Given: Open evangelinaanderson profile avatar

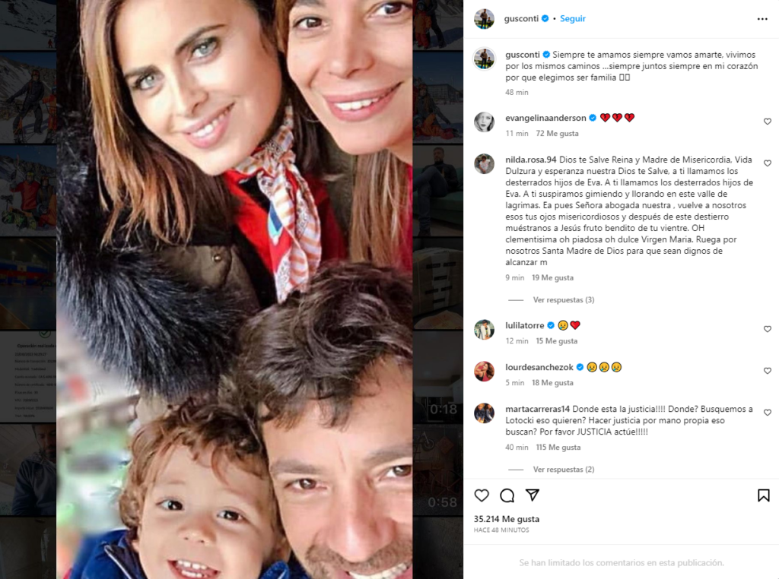Looking at the screenshot, I should point(484,122).
